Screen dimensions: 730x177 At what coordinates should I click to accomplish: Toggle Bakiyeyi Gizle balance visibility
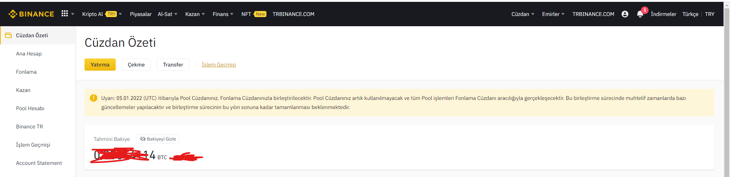coord(158,139)
